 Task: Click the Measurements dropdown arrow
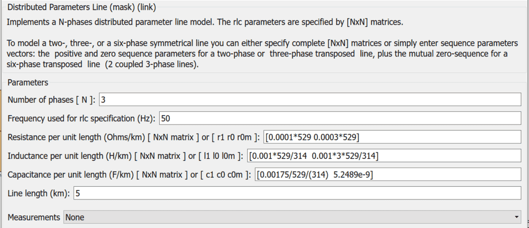[516, 217]
